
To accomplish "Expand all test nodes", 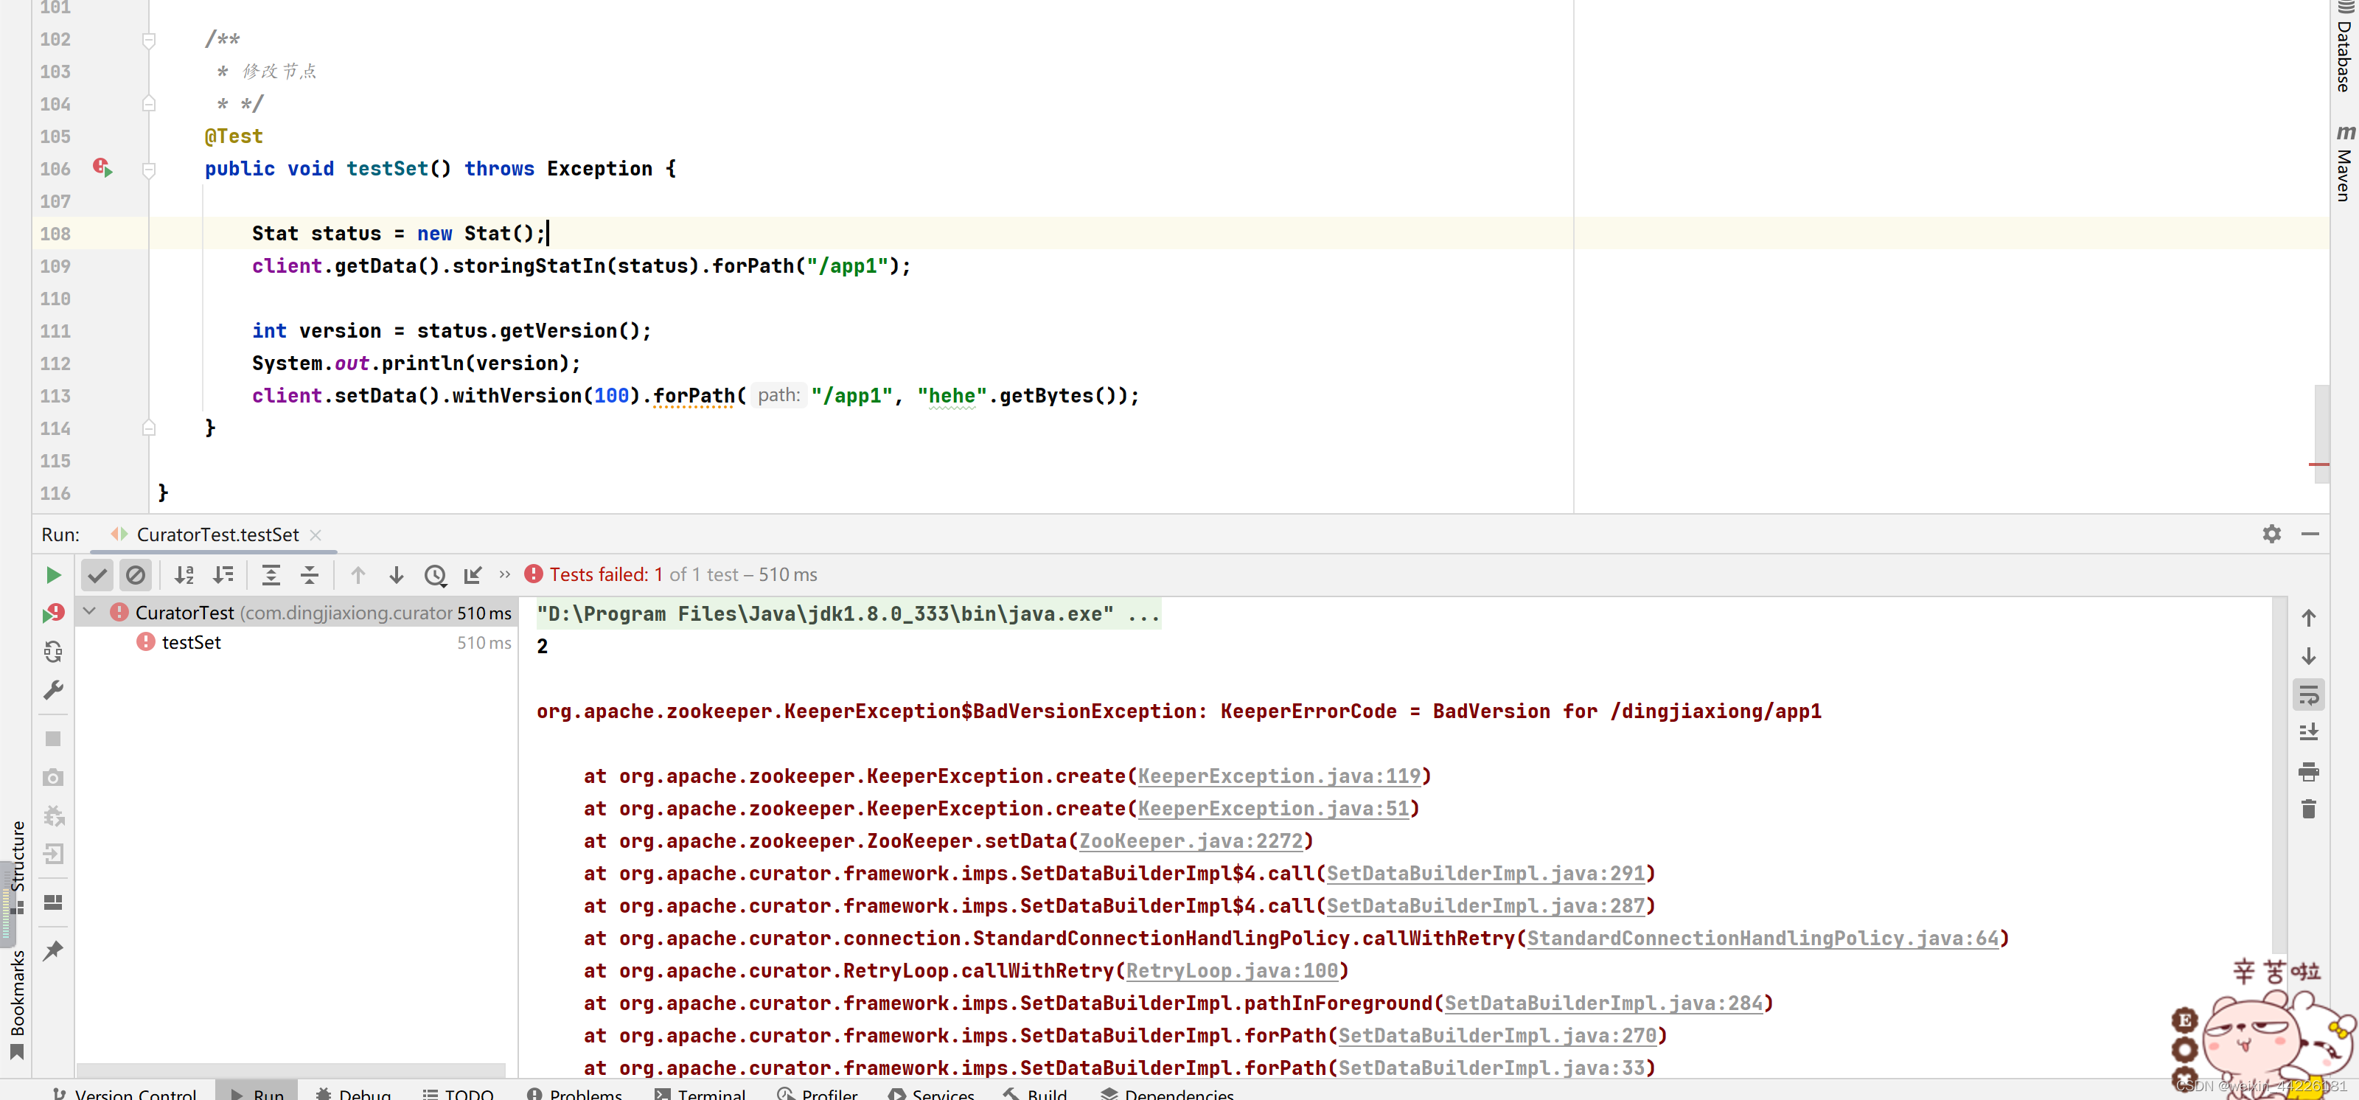I will [271, 575].
